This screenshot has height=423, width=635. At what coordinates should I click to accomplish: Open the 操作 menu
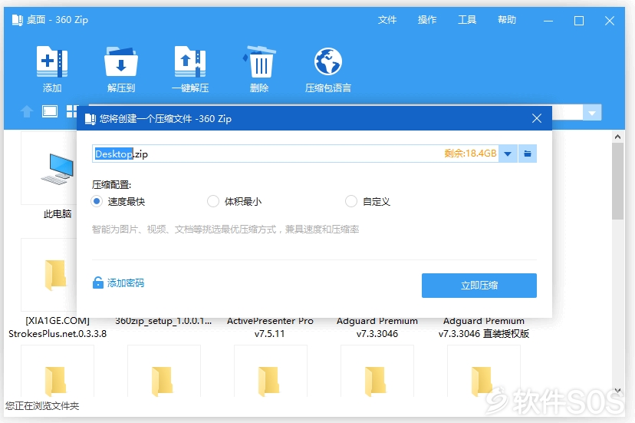coord(427,20)
